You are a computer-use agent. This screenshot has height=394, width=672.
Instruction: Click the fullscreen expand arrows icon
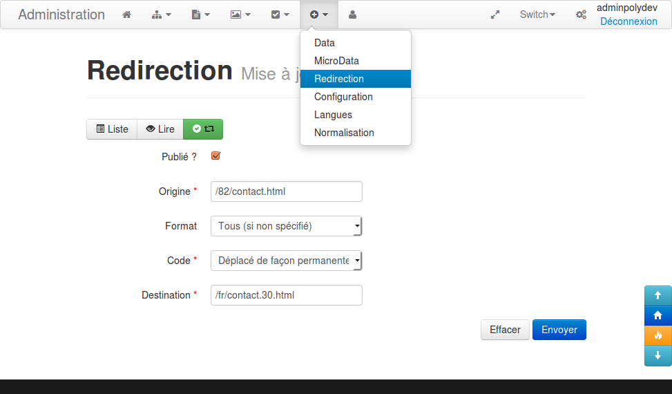[x=495, y=15]
